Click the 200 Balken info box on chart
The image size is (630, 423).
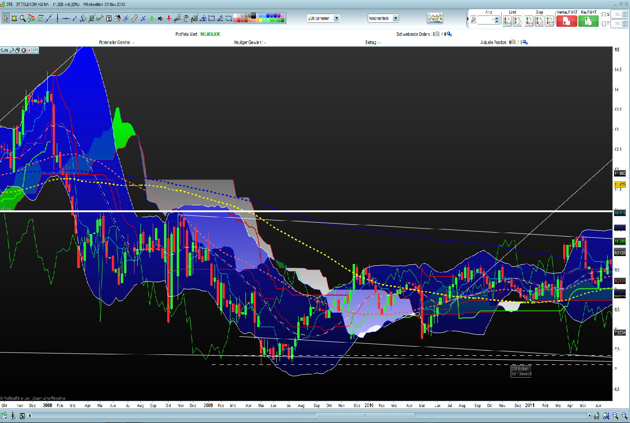[521, 371]
